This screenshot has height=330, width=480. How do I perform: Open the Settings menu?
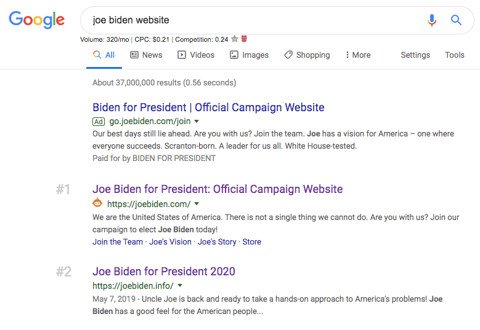pyautogui.click(x=415, y=55)
